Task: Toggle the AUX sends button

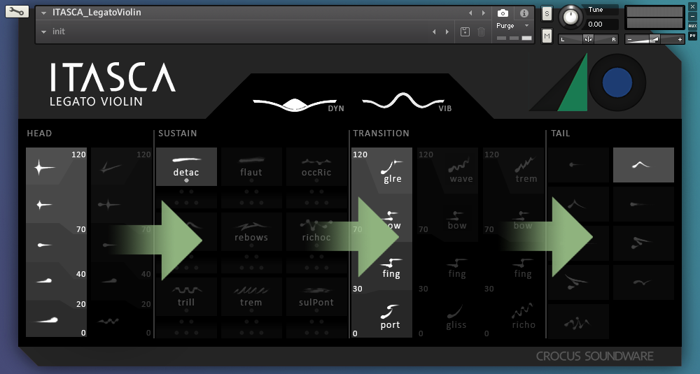Action: pos(692,26)
